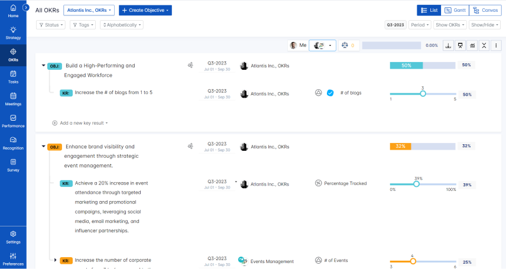
Task: Toggle the Me filter button
Action: tap(298, 45)
